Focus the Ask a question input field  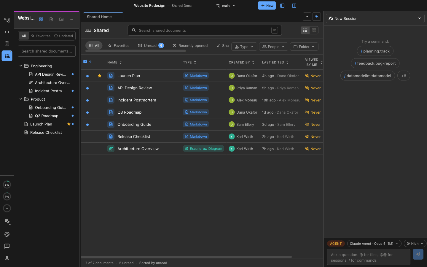pyautogui.click(x=369, y=257)
